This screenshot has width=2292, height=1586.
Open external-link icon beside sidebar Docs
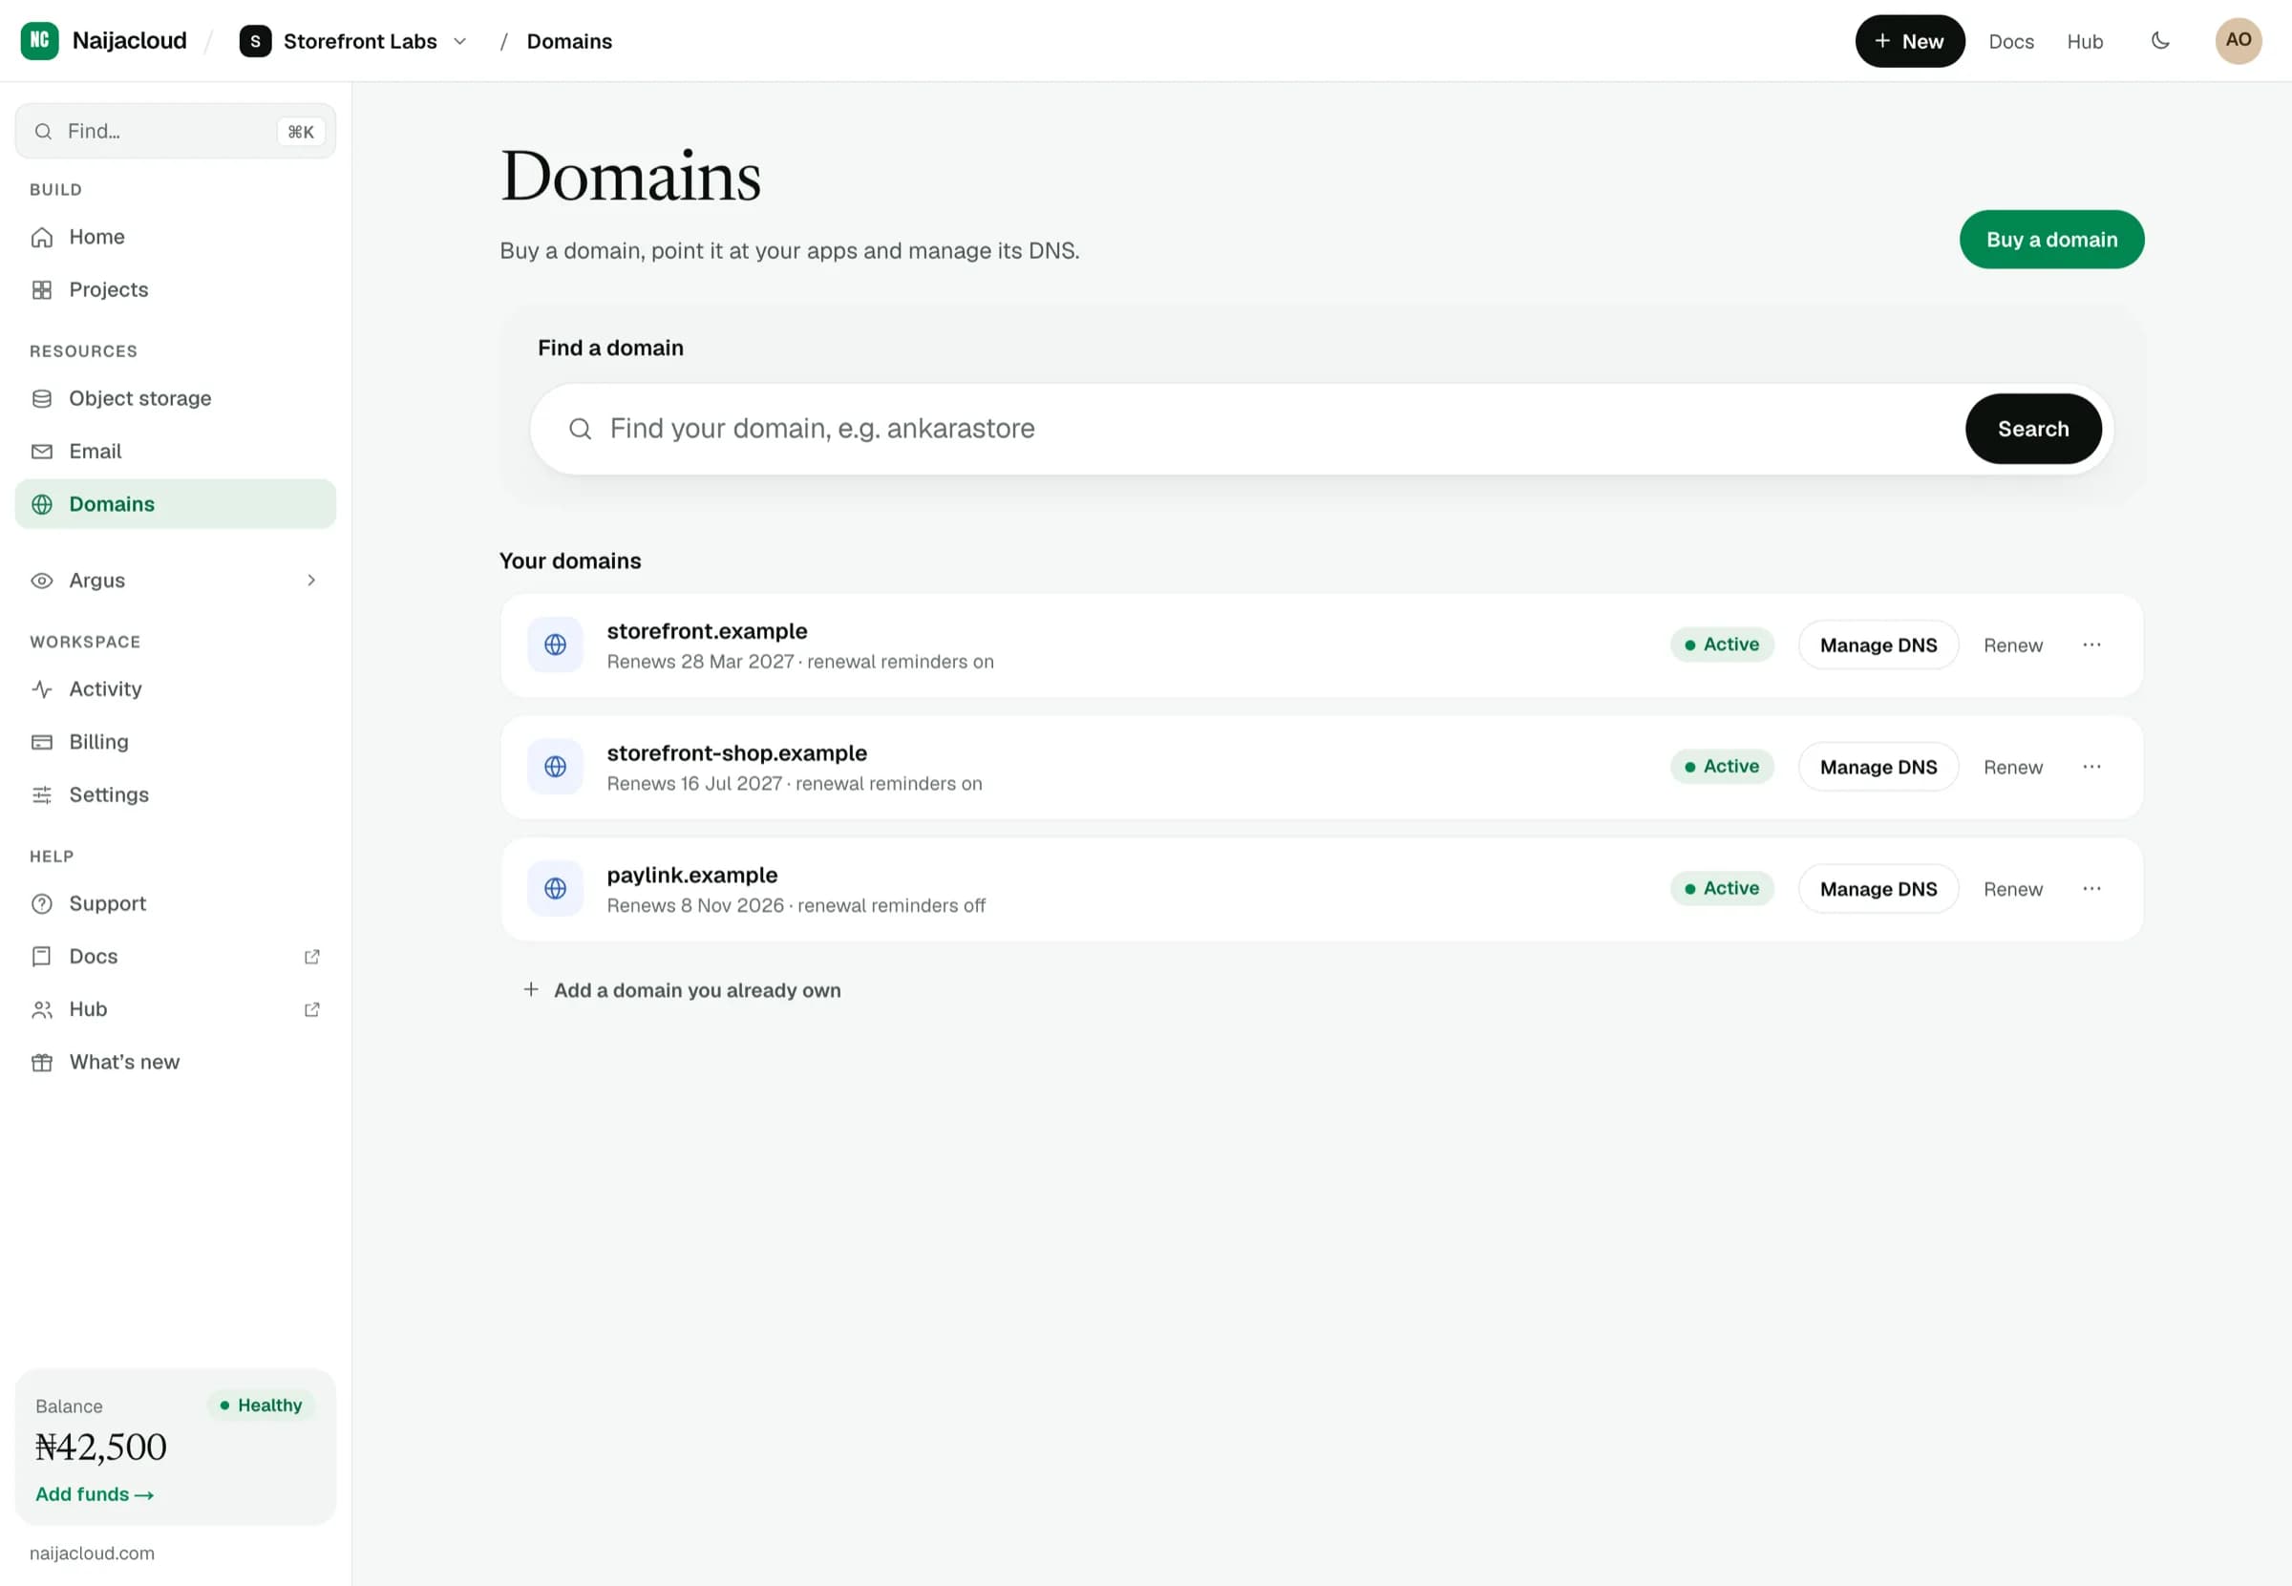312,956
